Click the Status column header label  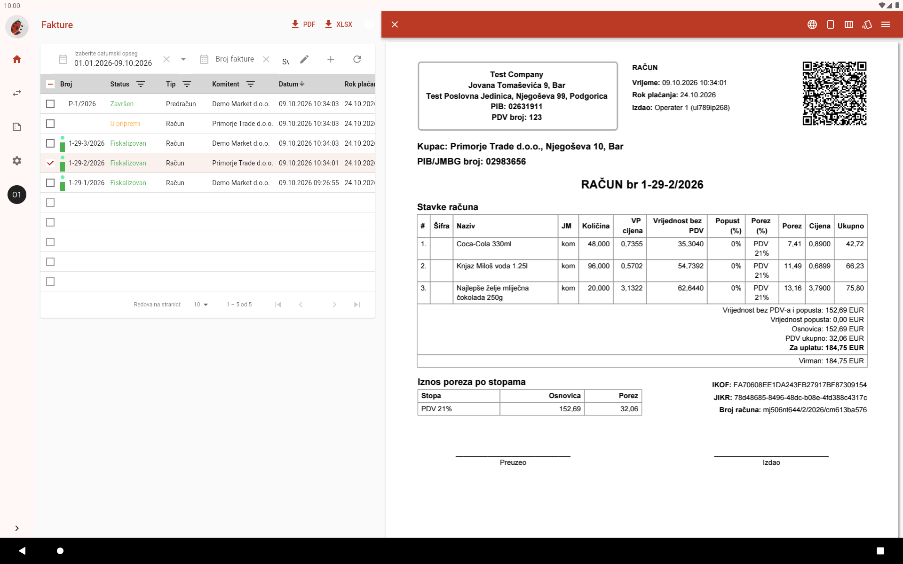point(119,84)
